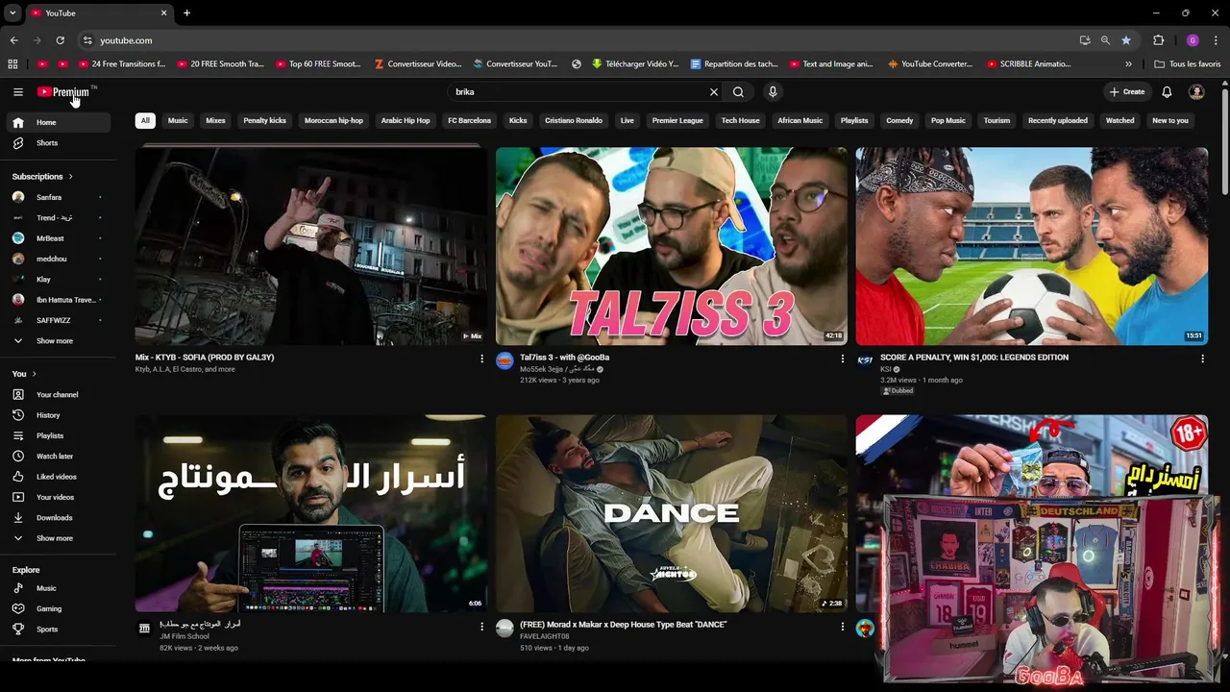
Task: Open Sanfara subscription channel
Action: [x=58, y=197]
